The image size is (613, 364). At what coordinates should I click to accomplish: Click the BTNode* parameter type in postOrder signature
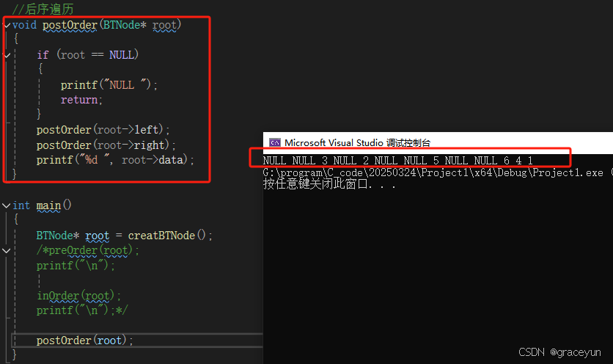click(x=125, y=25)
